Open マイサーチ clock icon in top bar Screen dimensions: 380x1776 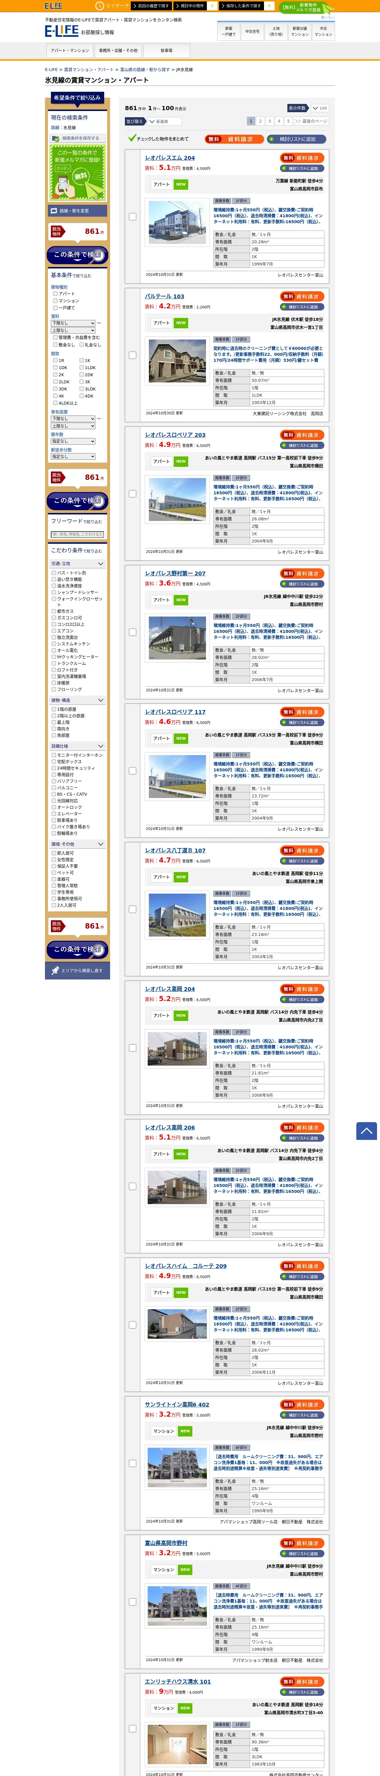100,6
